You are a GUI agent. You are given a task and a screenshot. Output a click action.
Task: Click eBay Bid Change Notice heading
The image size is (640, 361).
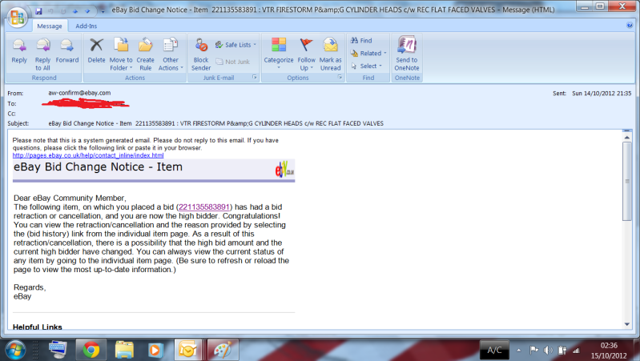(x=98, y=166)
